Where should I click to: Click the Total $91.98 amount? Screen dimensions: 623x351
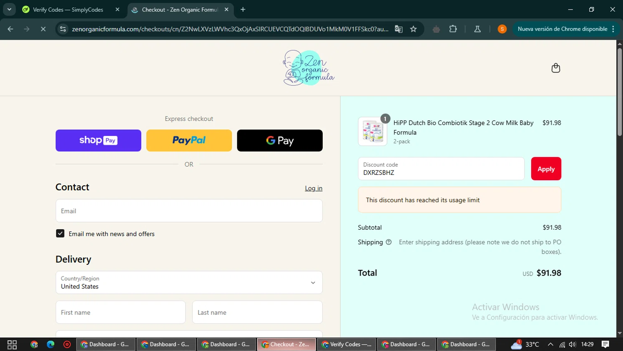[x=549, y=273]
